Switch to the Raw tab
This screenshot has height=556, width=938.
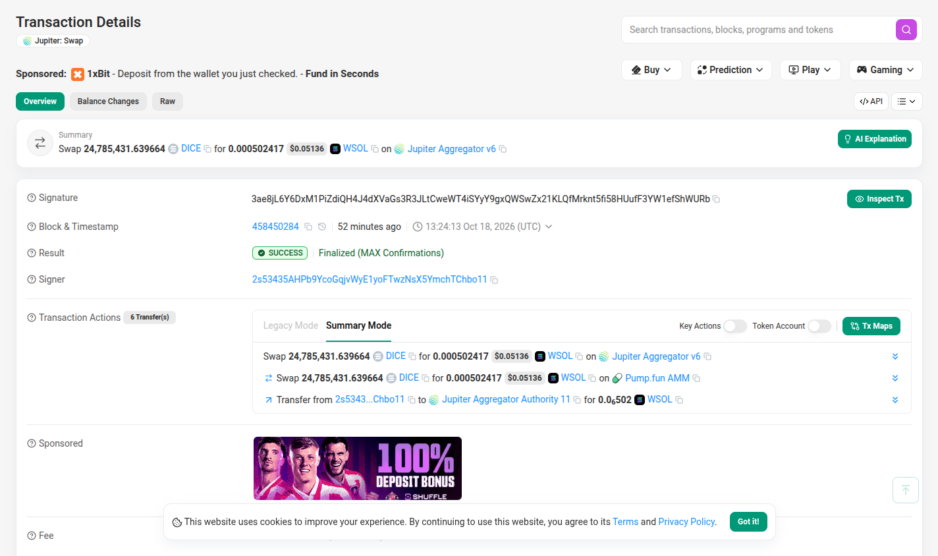pyautogui.click(x=167, y=101)
